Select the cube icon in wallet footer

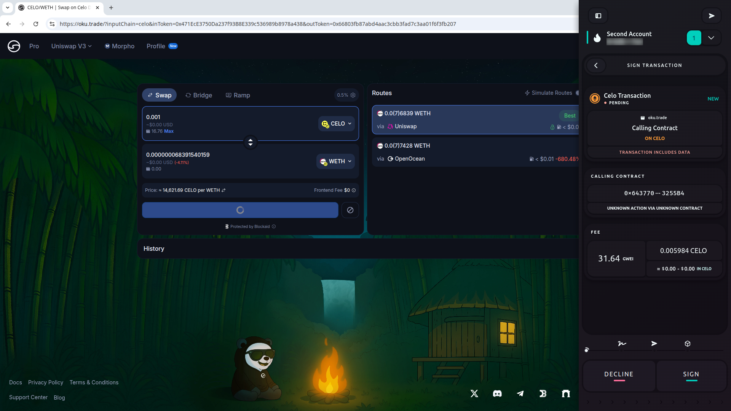tap(688, 344)
